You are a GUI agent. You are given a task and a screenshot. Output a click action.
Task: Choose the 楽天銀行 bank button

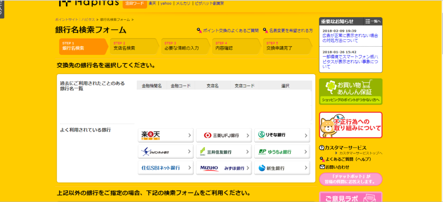166,135
